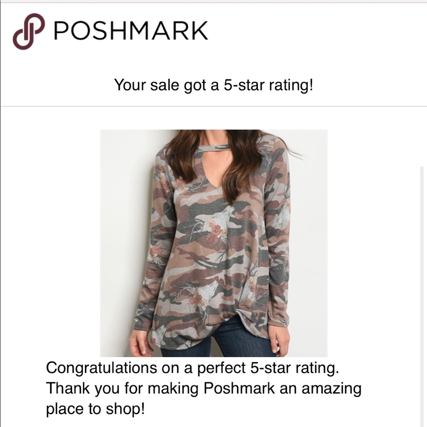
Task: Click the word "5-star" in the heading
Action: (244, 85)
